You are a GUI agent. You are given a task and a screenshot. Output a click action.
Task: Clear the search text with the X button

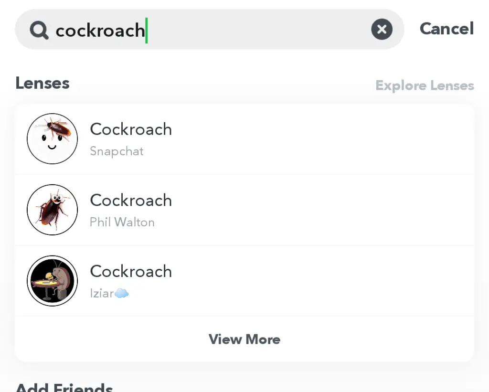[382, 29]
